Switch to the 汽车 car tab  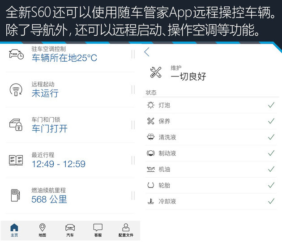click(x=70, y=230)
